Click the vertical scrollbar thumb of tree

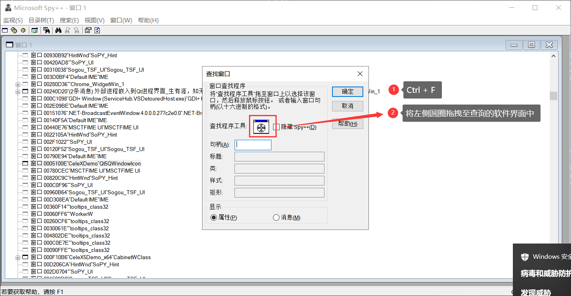554,96
